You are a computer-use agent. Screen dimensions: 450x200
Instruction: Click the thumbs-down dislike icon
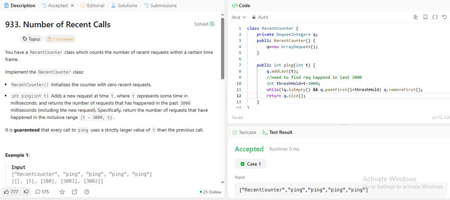(x=26, y=192)
